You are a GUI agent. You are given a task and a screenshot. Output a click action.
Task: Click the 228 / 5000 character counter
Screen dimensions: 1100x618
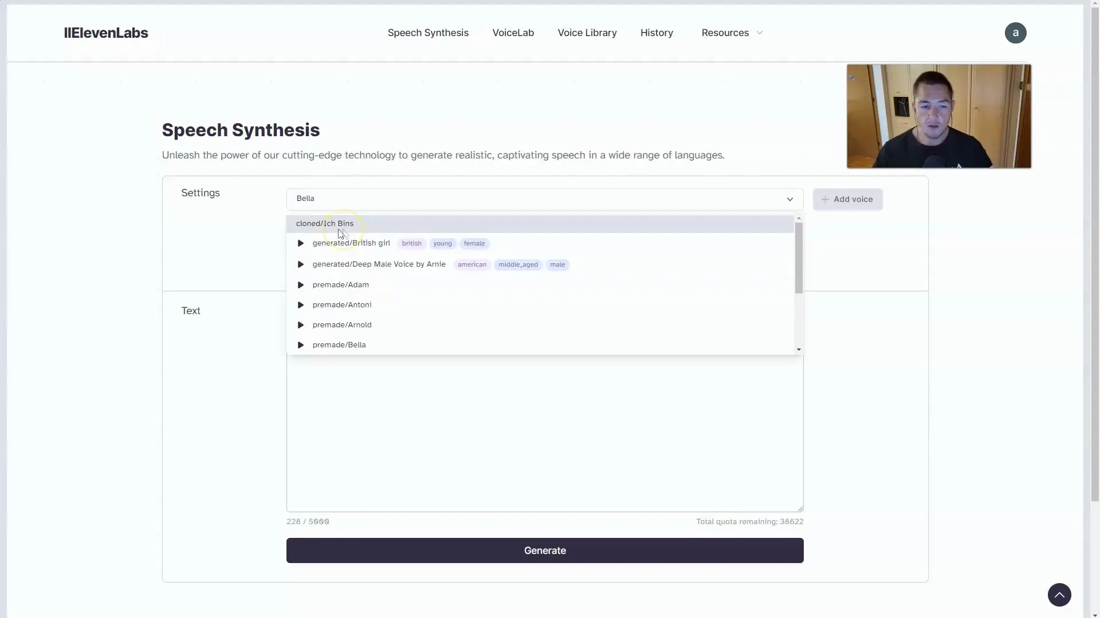pyautogui.click(x=308, y=522)
